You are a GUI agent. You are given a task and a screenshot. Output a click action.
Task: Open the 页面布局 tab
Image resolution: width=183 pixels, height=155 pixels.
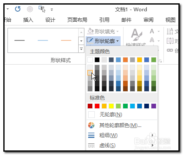77,20
